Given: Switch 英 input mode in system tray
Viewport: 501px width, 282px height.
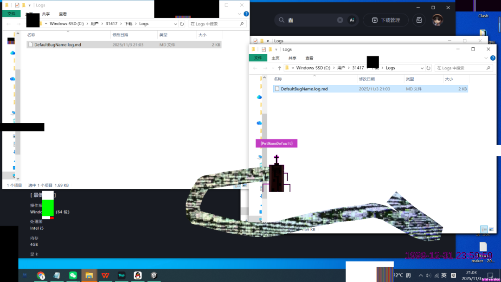Looking at the screenshot, I should point(444,276).
